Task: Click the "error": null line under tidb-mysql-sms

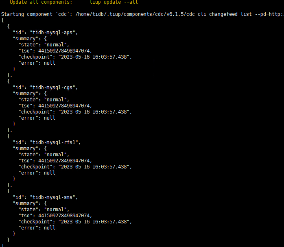Action: pos(37,227)
